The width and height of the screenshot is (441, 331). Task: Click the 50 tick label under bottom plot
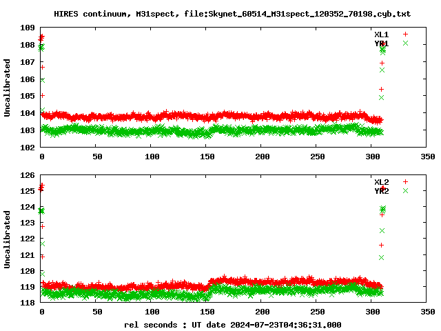click(97, 312)
